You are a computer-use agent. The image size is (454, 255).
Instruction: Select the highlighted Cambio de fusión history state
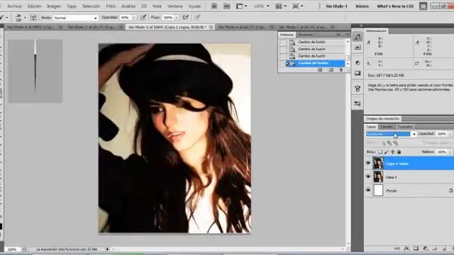(314, 63)
